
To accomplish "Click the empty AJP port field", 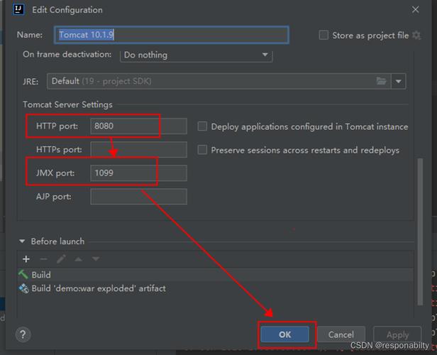I will point(138,197).
